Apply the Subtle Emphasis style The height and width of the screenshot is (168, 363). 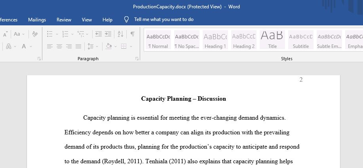(x=329, y=40)
